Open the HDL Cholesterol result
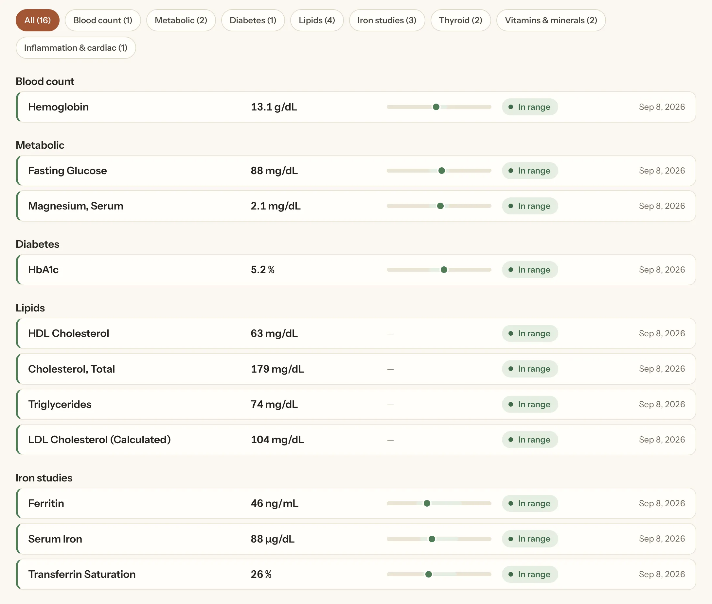Viewport: 712px width, 604px height. coord(356,333)
